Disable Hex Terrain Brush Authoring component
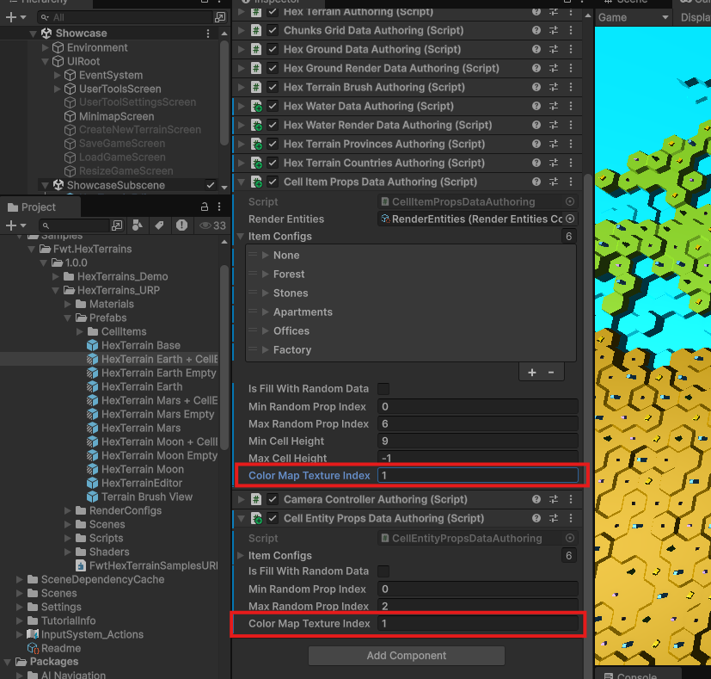 click(x=273, y=87)
